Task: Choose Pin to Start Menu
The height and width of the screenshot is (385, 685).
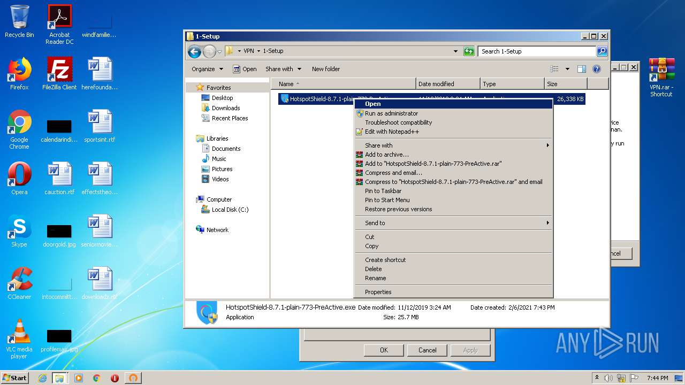Action: pyautogui.click(x=453, y=200)
